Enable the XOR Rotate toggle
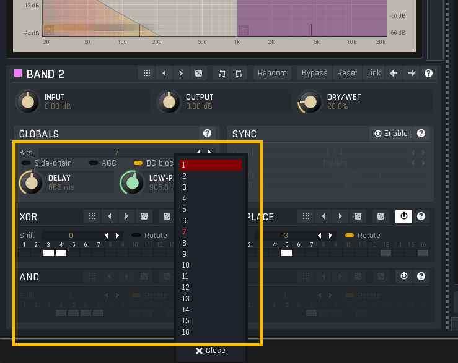 tap(136, 235)
